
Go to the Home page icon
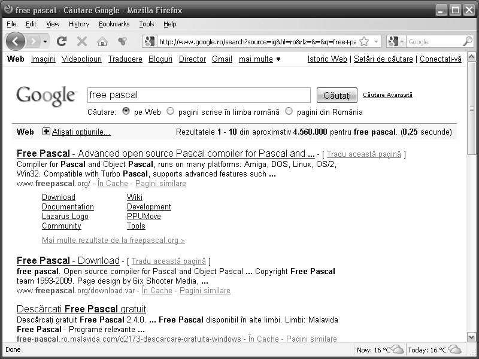[x=102, y=41]
